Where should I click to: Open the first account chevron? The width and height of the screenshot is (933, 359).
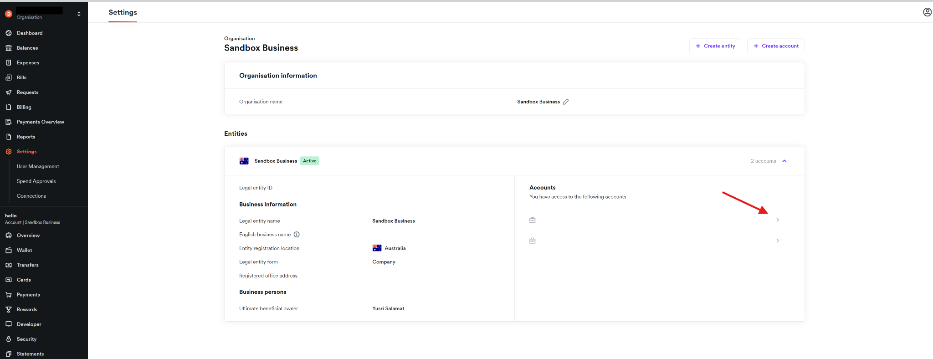point(777,220)
